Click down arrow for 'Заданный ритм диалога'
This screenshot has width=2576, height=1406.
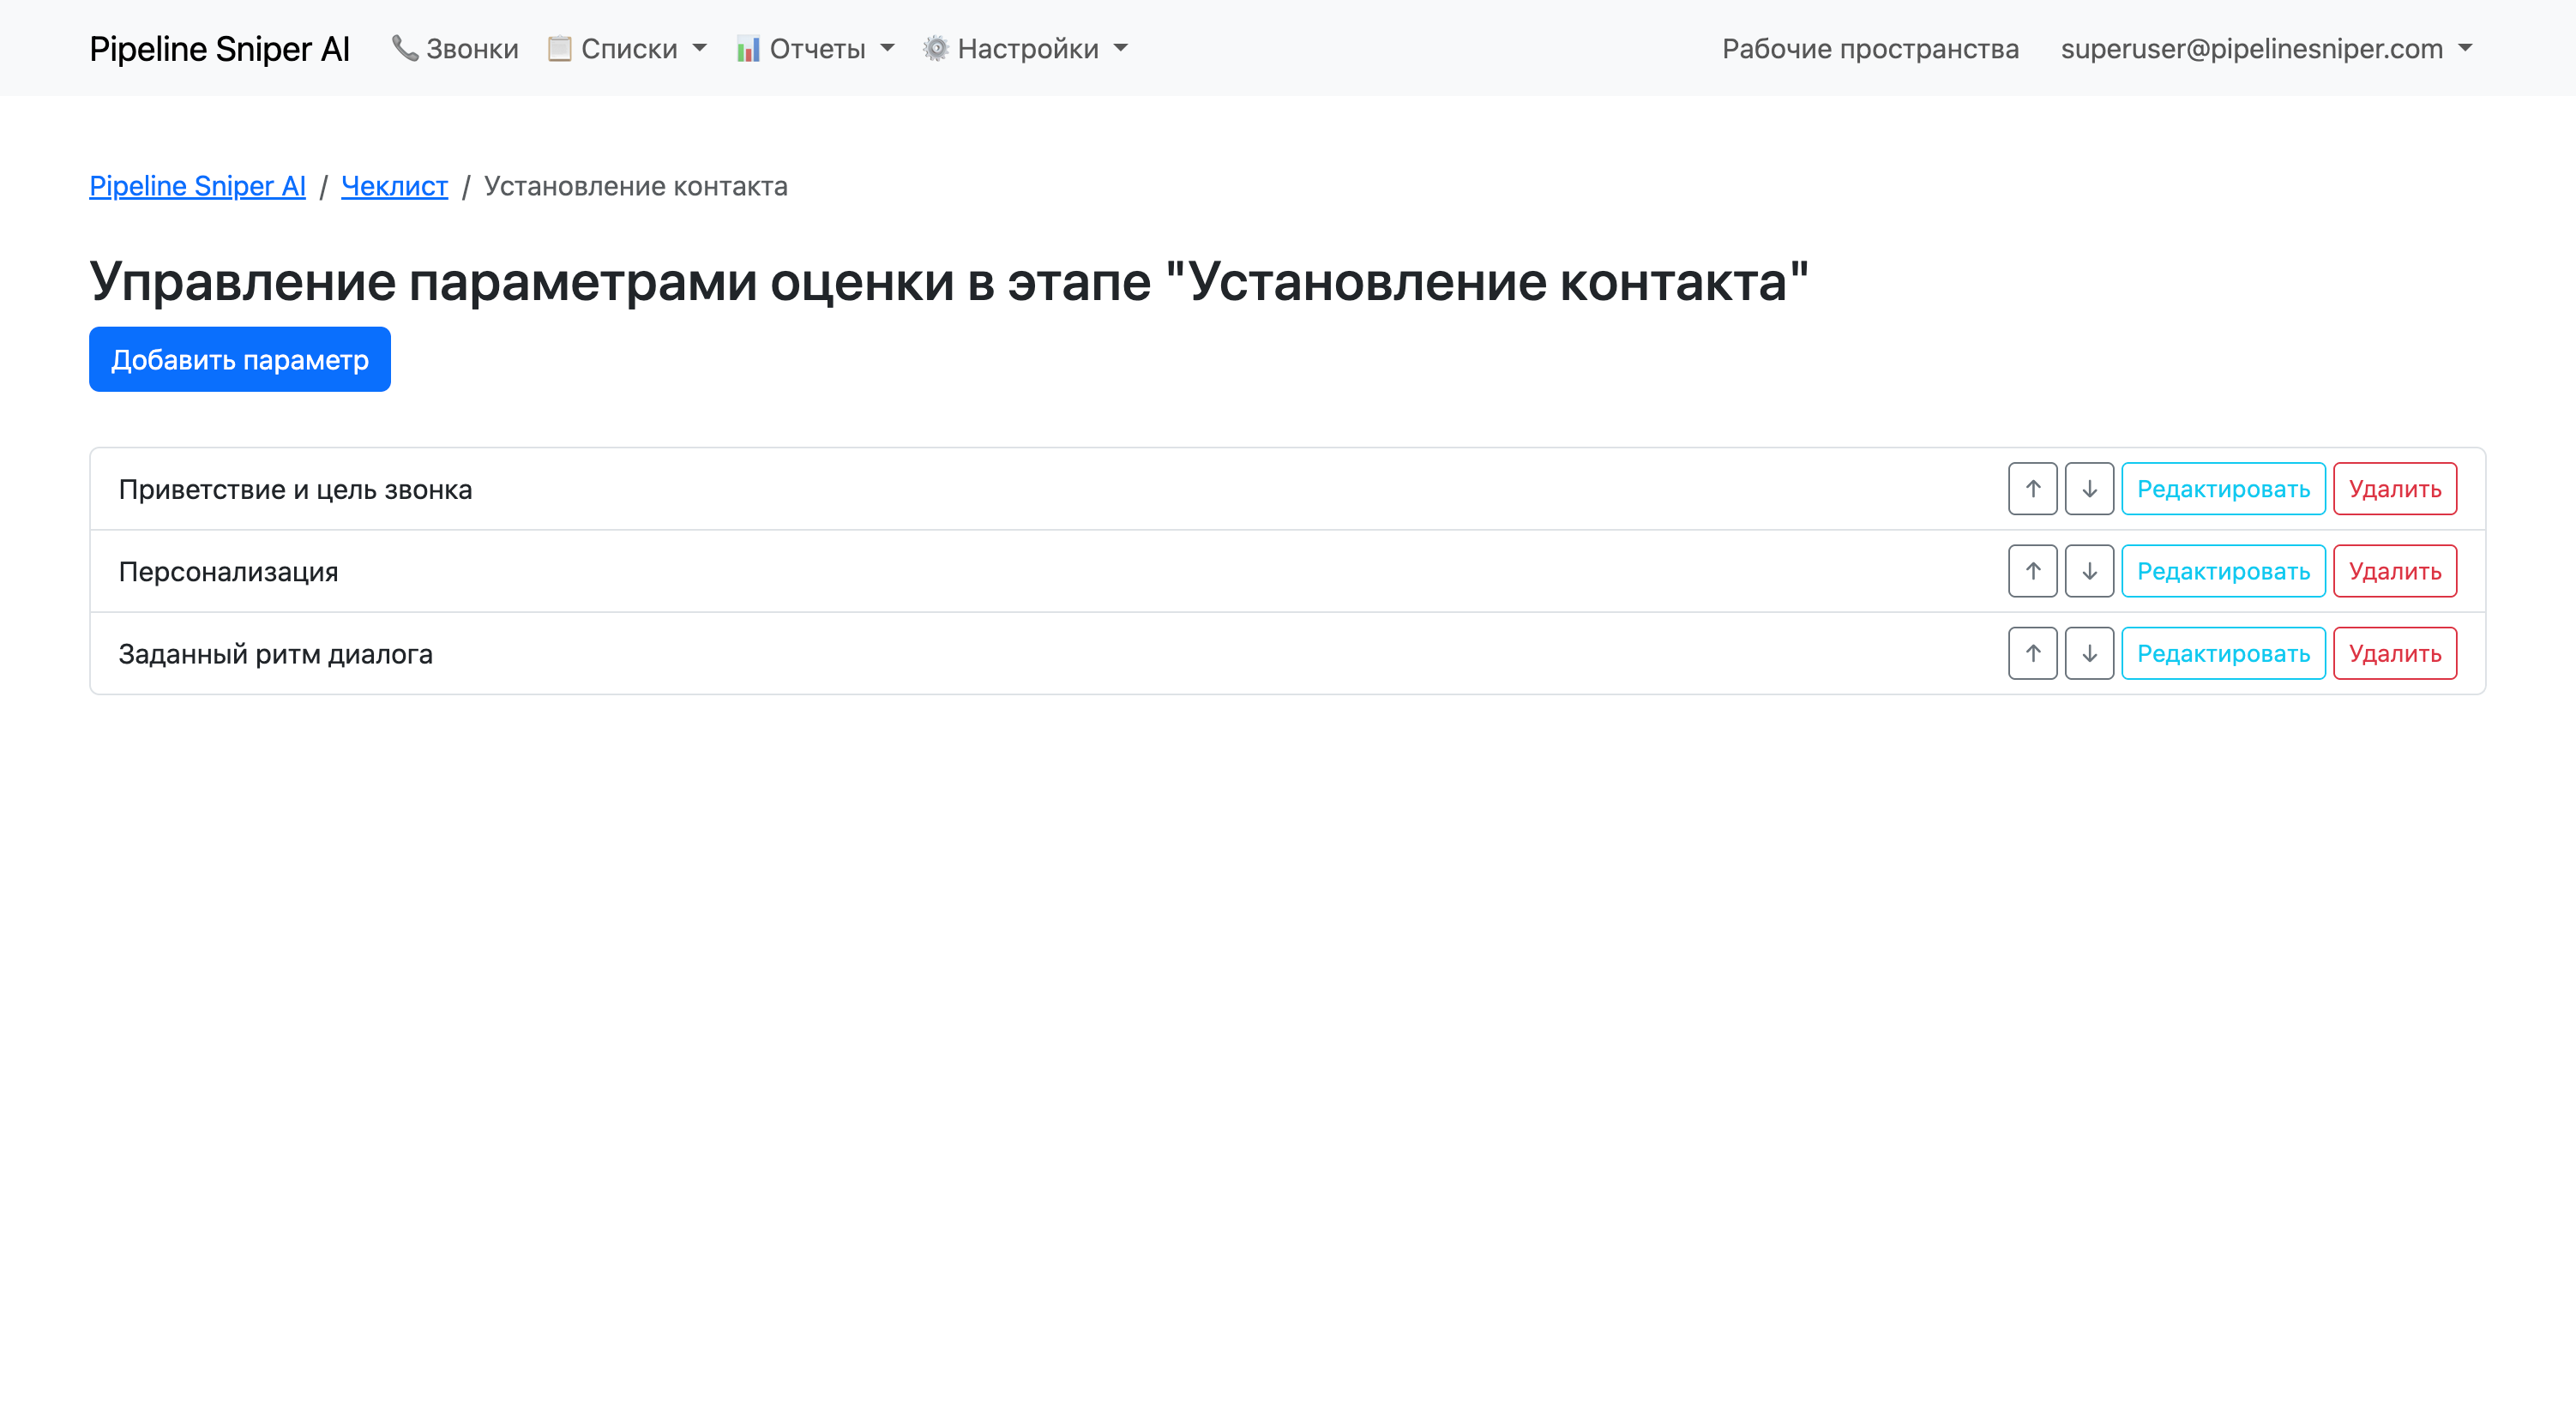tap(2089, 653)
